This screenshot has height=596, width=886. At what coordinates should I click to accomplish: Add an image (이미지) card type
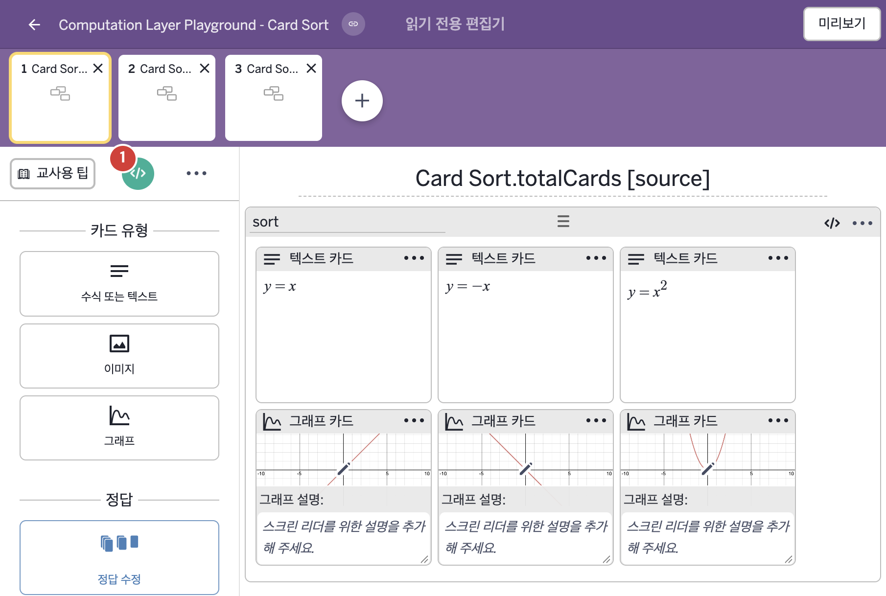pos(119,356)
